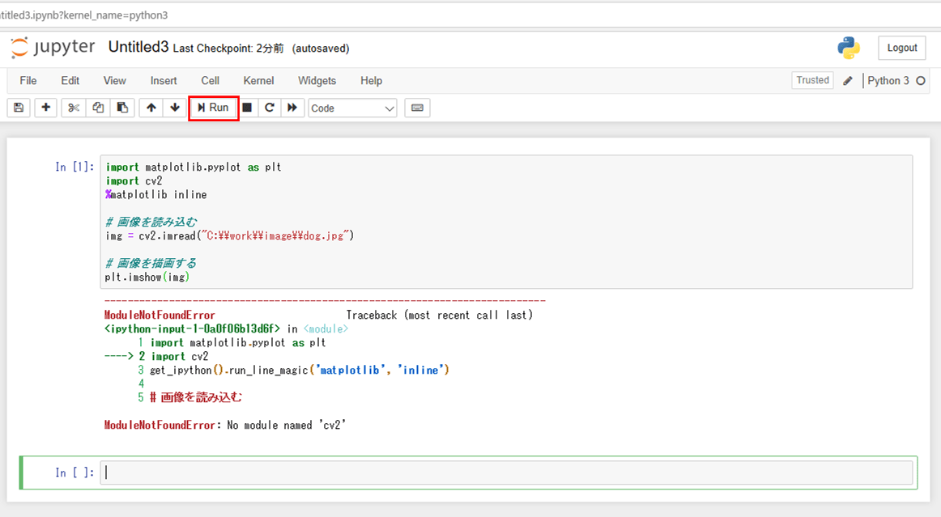Insert a cell below with plus icon
Screen dimensions: 941x517
tap(46, 108)
